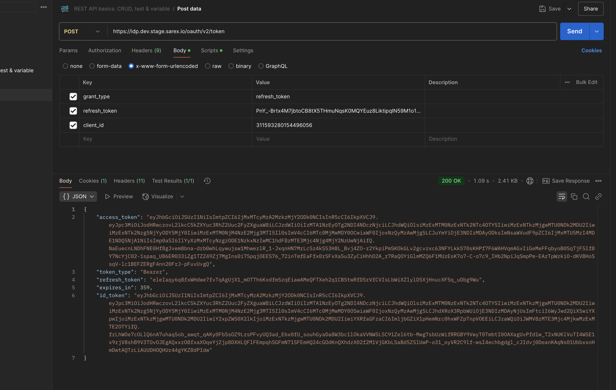The width and height of the screenshot is (616, 390).
Task: Select the GraphQL body type
Action: pos(261,66)
